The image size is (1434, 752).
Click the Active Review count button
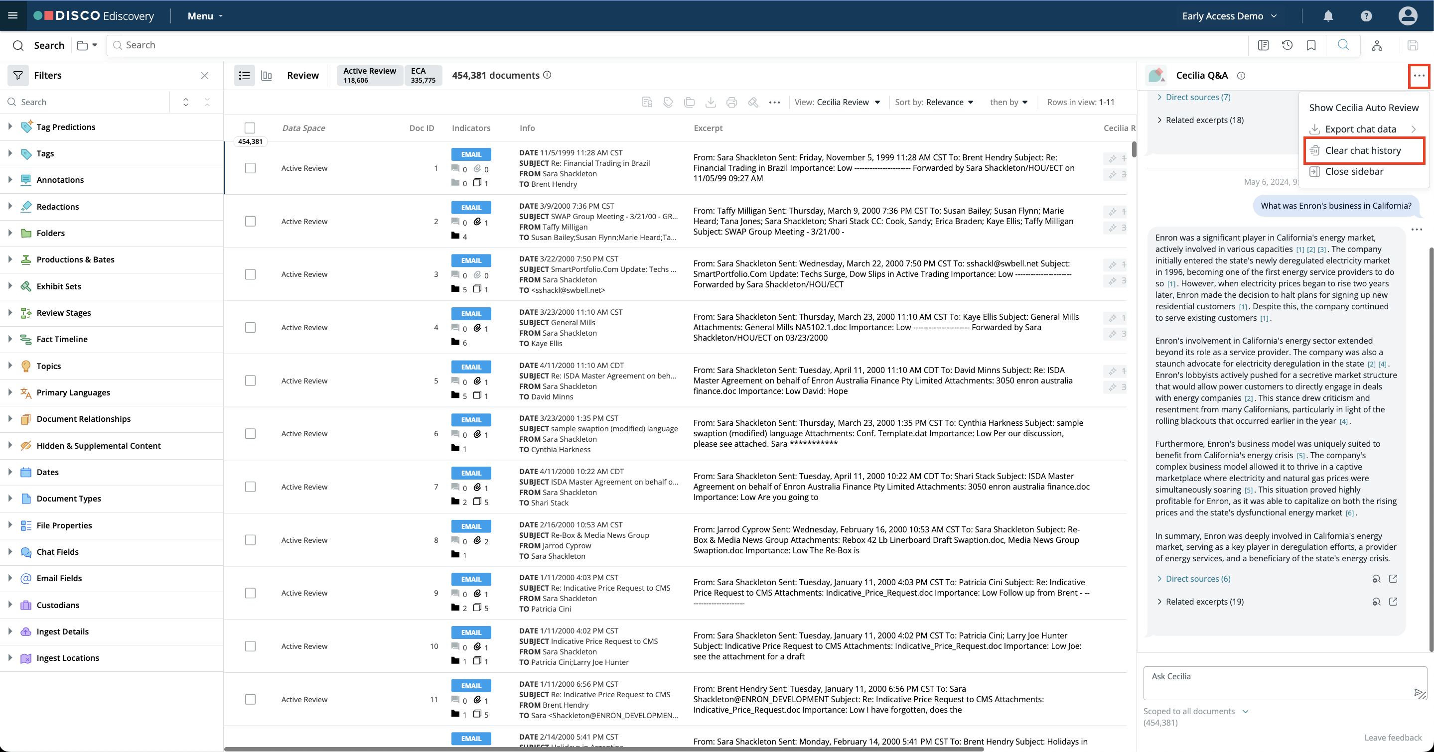coord(369,75)
